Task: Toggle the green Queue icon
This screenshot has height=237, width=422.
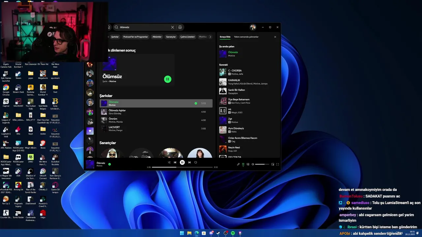Action: (x=243, y=164)
